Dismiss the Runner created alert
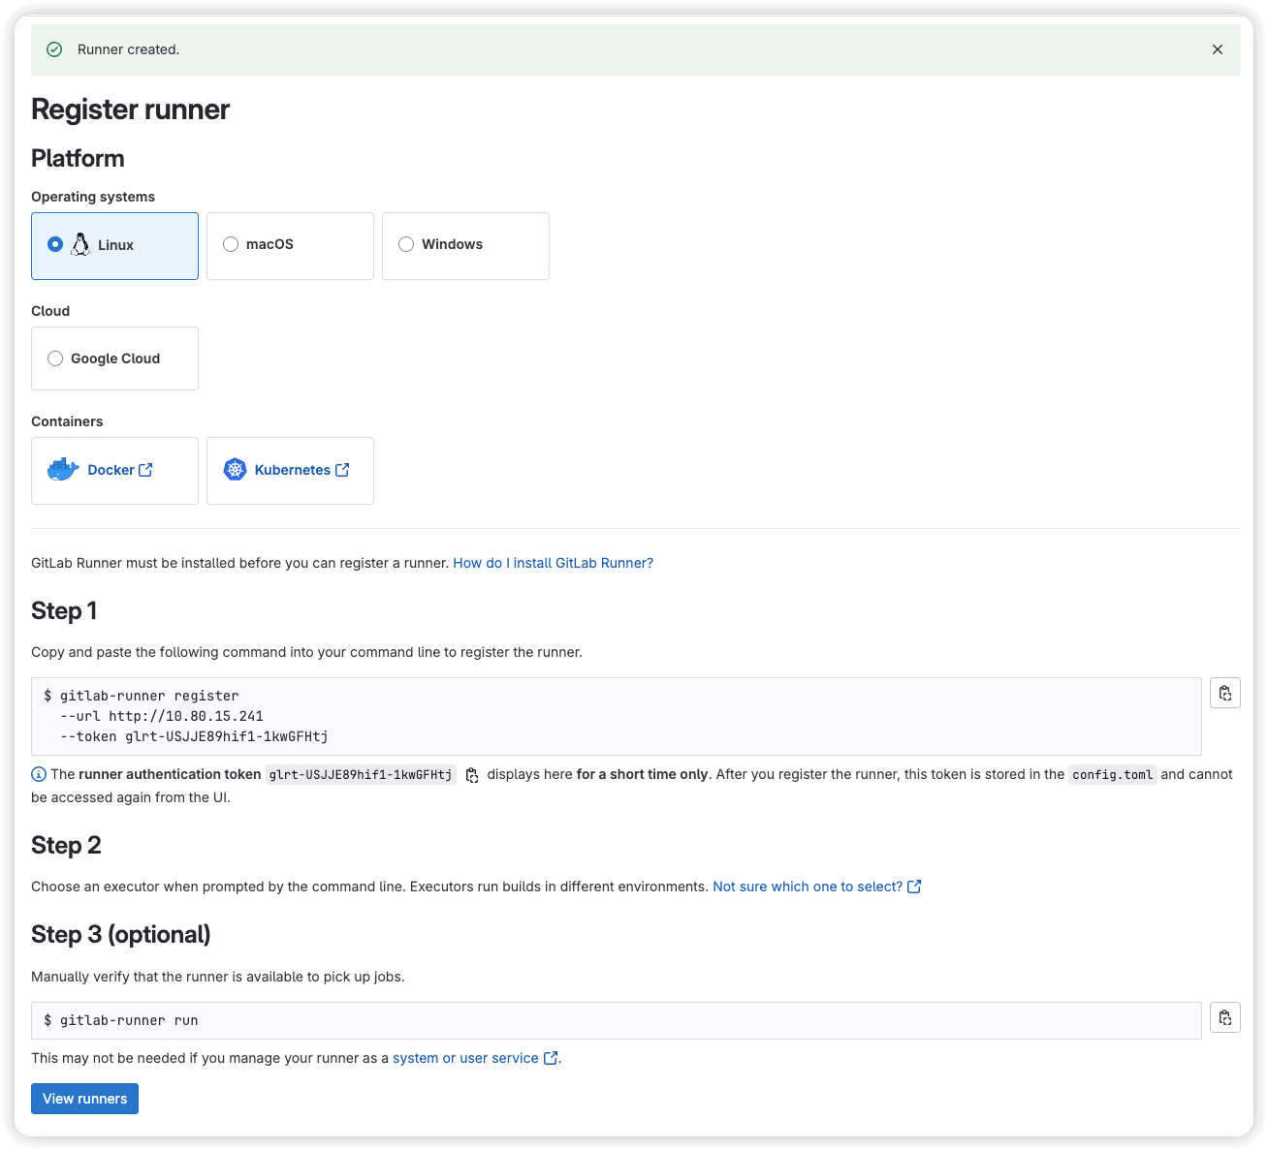The height and width of the screenshot is (1151, 1268). (x=1218, y=49)
